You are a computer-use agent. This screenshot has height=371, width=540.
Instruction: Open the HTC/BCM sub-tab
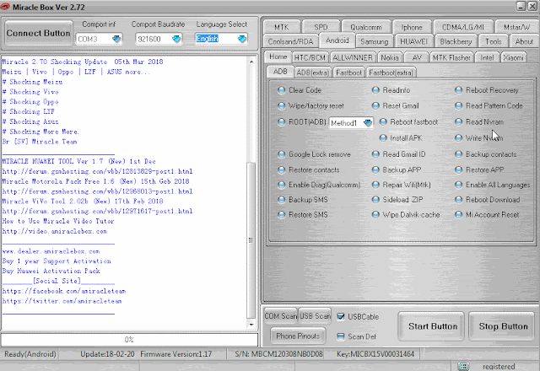pos(310,57)
